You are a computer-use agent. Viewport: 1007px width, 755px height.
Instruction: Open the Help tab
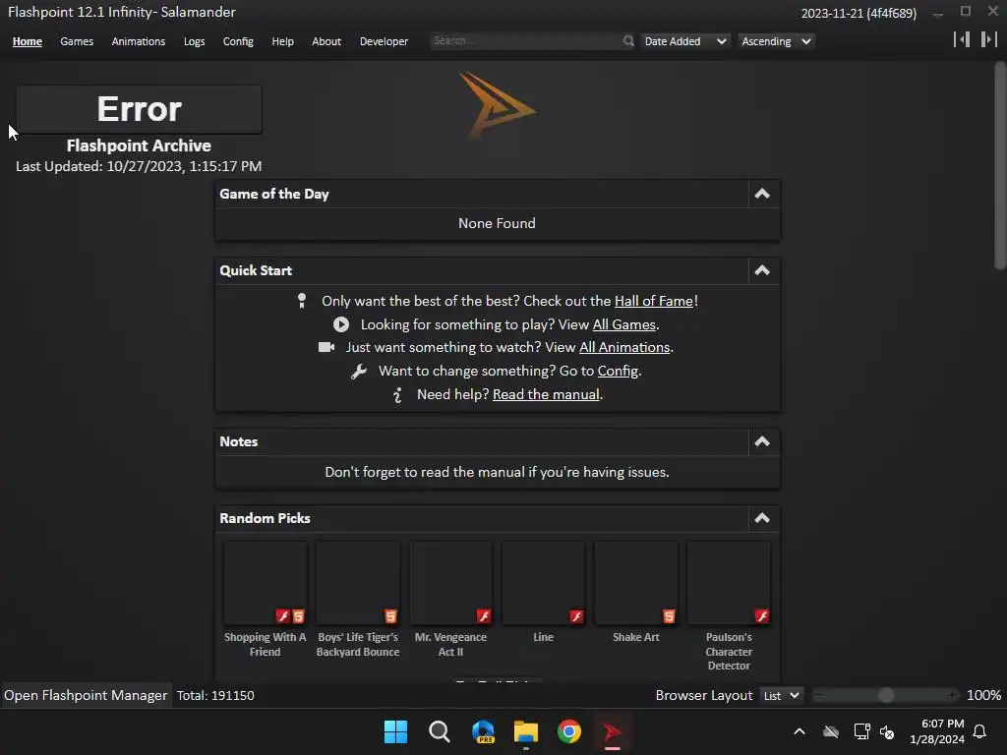[x=282, y=41]
